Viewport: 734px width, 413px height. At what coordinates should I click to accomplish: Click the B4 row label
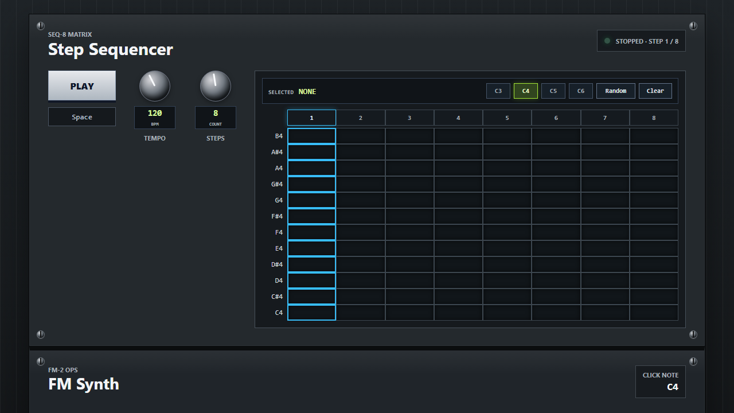(x=279, y=136)
